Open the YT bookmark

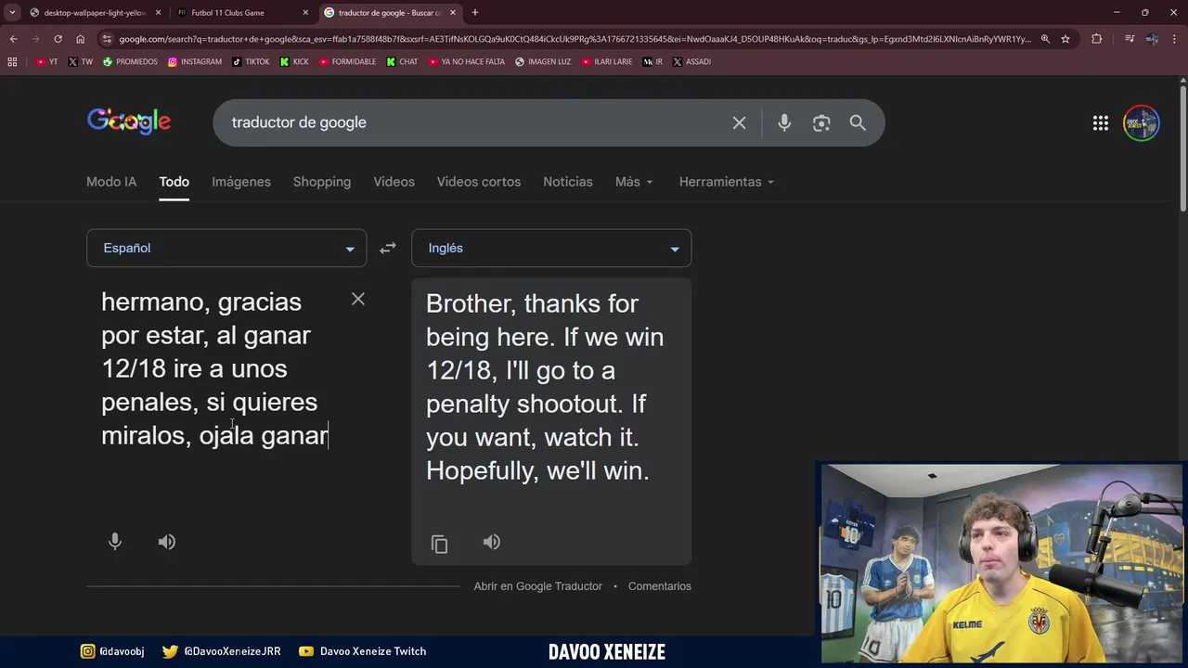coord(46,61)
